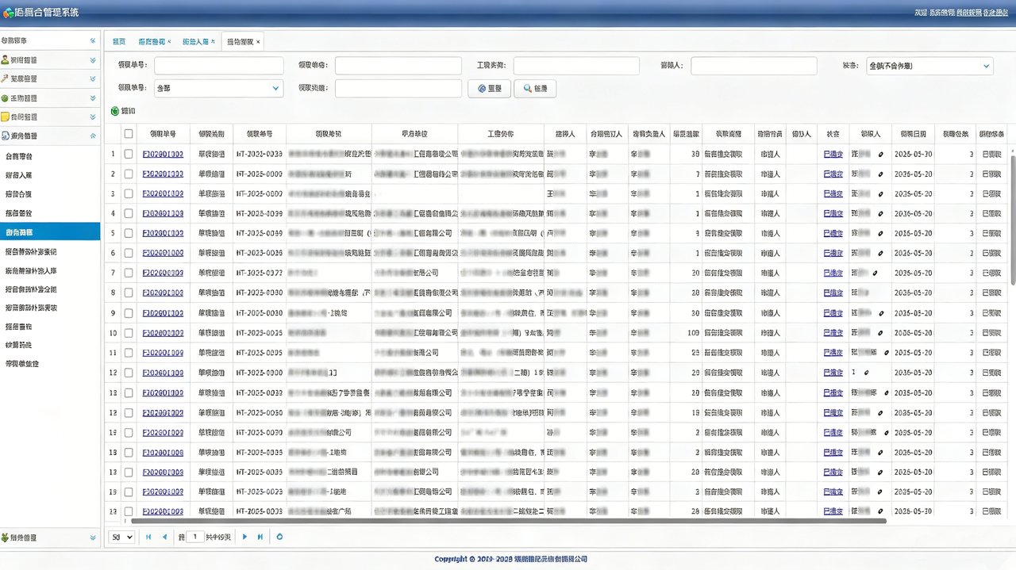
Task: Switch to the first (home) tab
Action: point(118,41)
